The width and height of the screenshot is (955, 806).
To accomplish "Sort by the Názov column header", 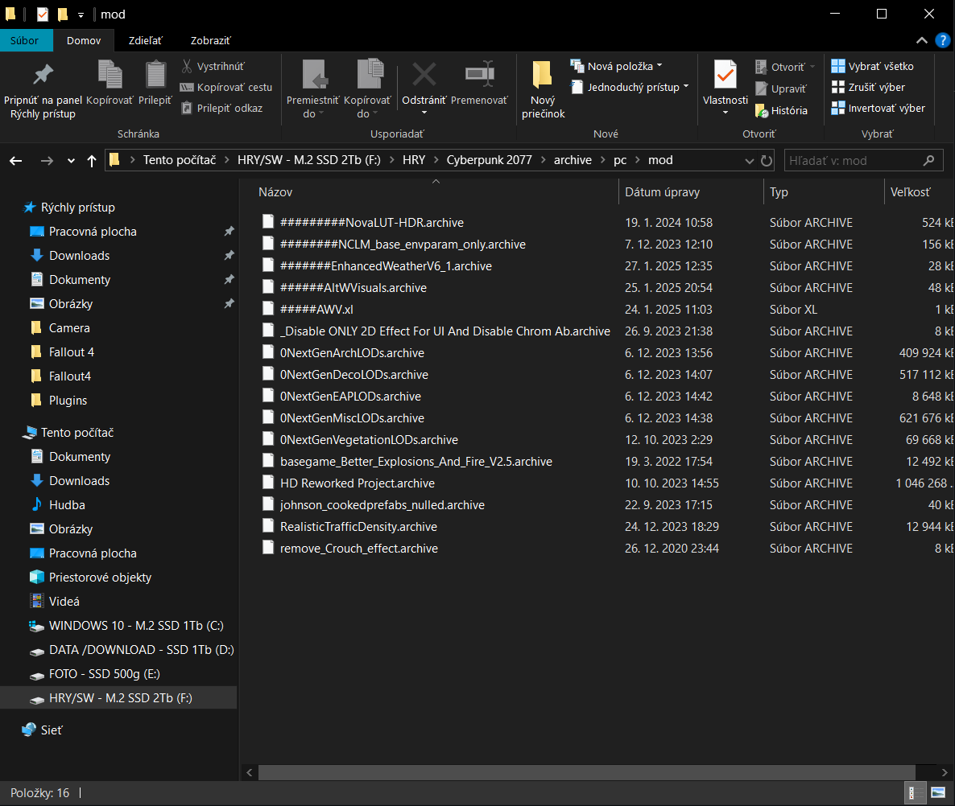I will [275, 192].
